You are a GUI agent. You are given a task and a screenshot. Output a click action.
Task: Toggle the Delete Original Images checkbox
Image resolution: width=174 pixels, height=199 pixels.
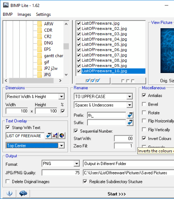8,182
